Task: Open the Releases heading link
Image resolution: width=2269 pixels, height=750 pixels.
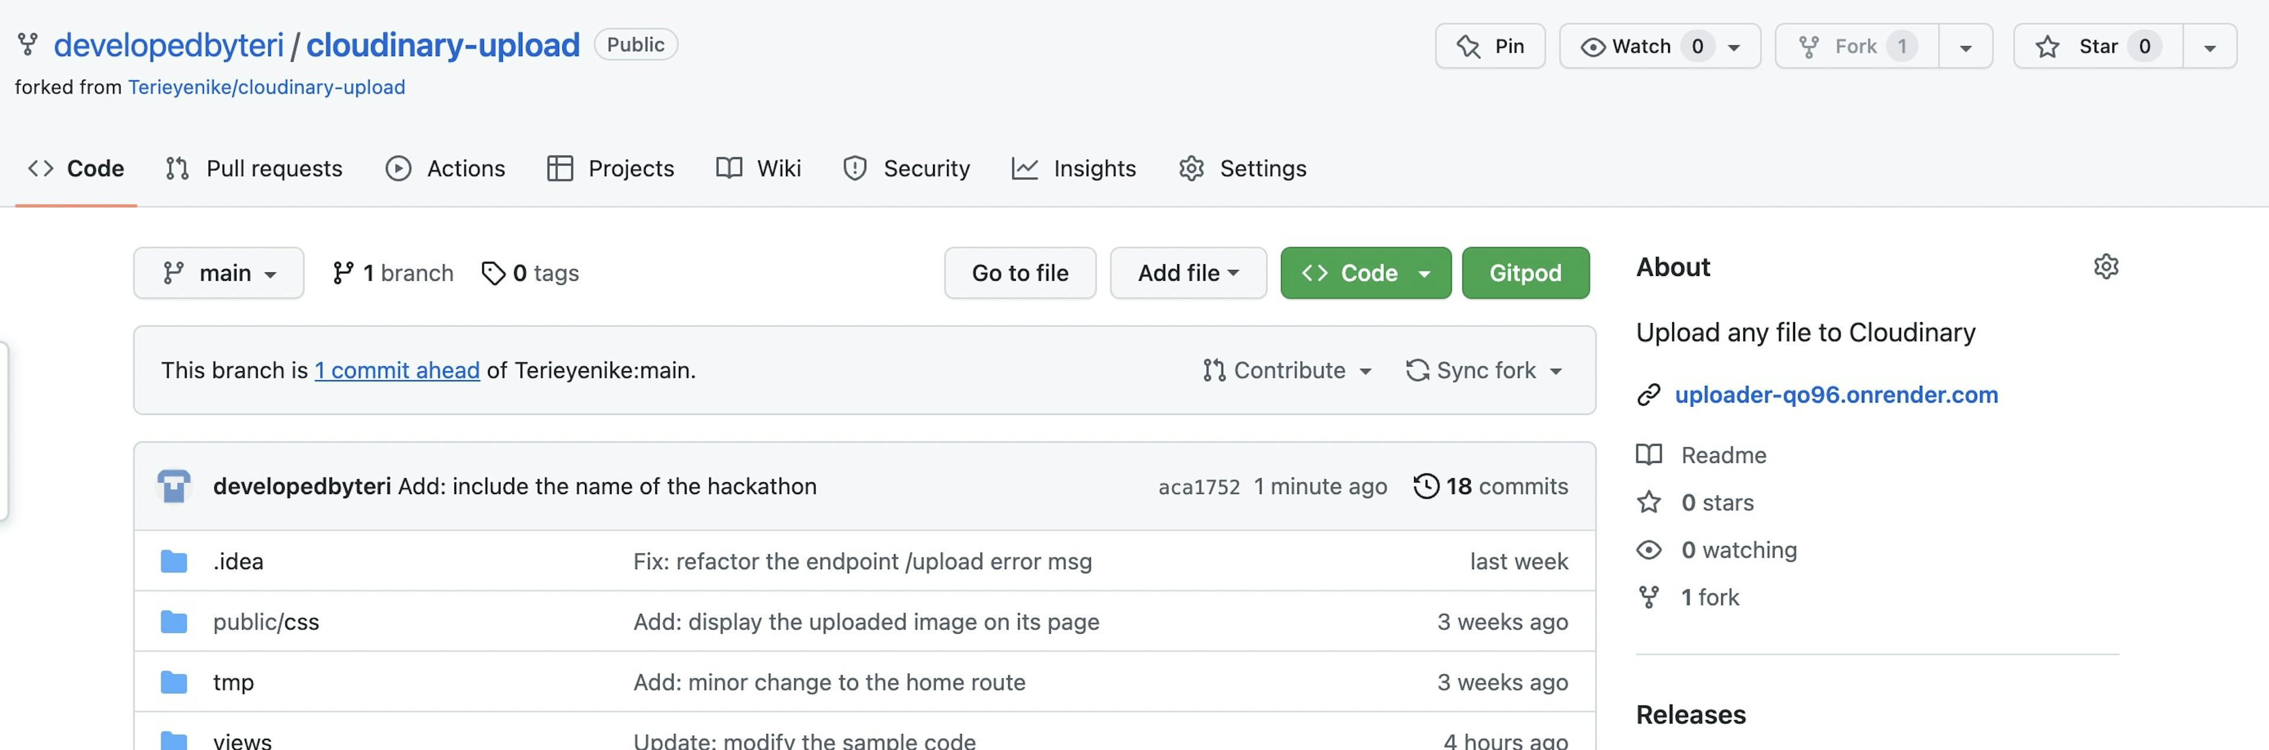Action: 1691,715
